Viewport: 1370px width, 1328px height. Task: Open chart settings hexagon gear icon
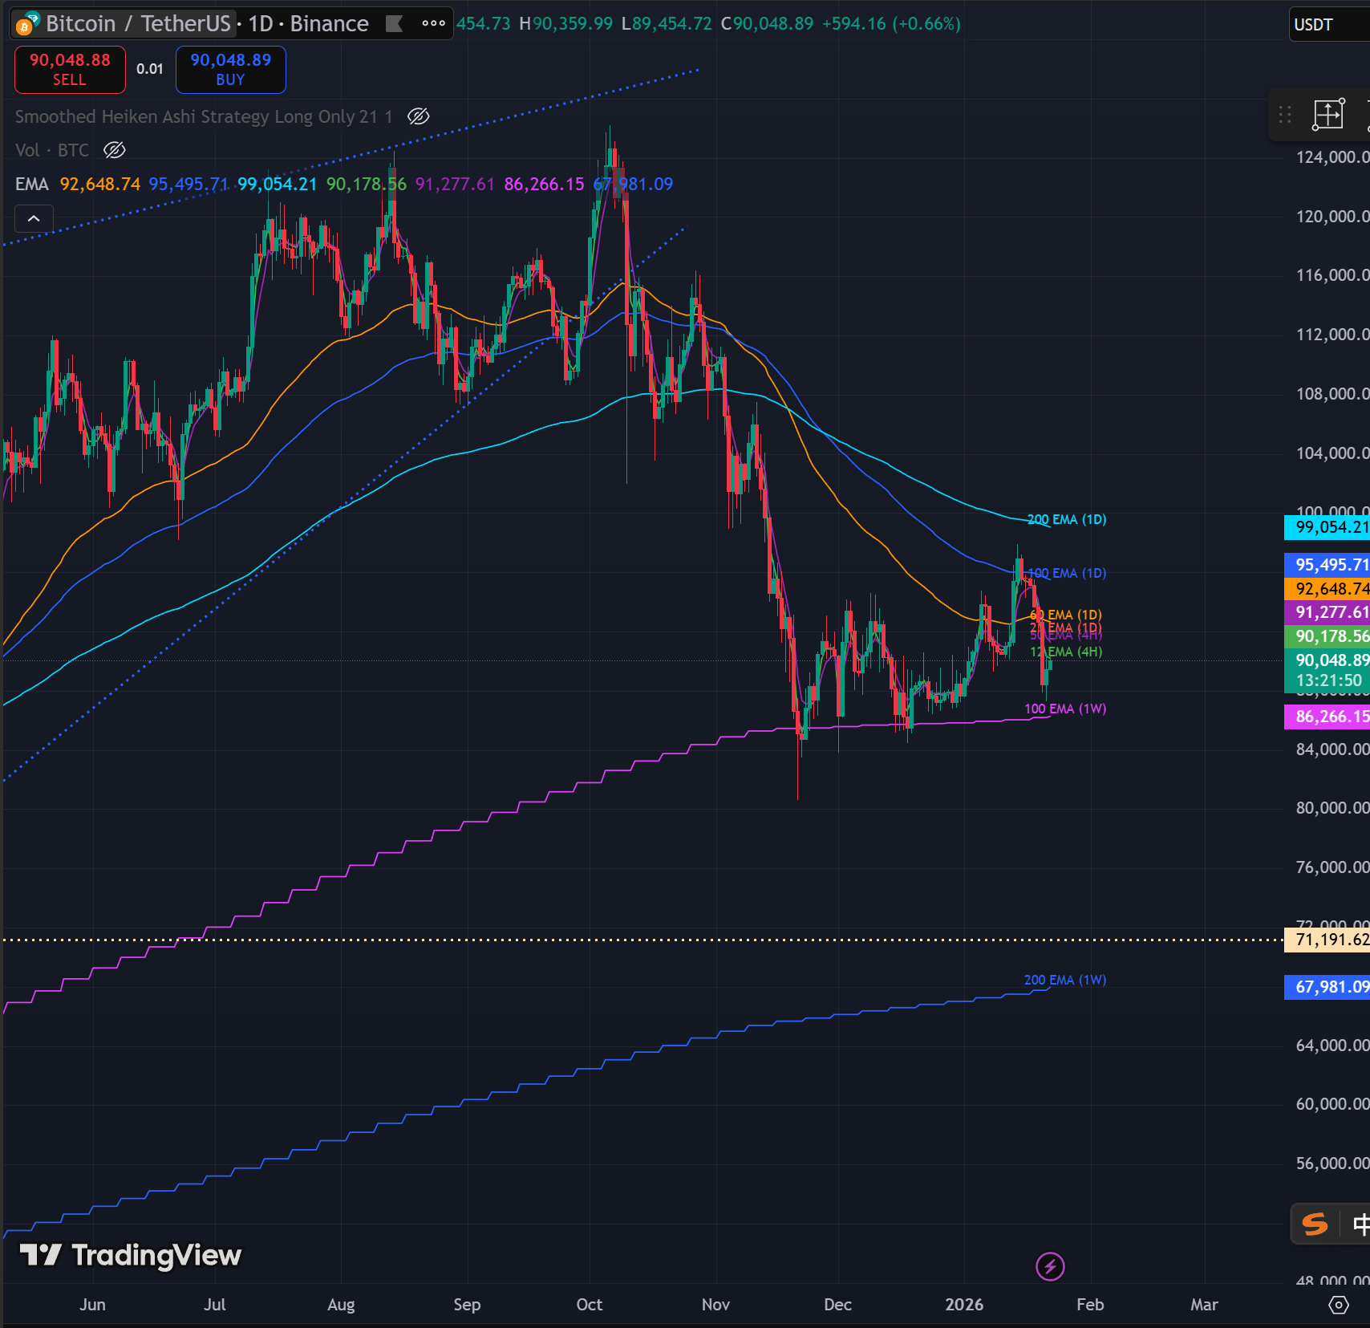pyautogui.click(x=1339, y=1305)
